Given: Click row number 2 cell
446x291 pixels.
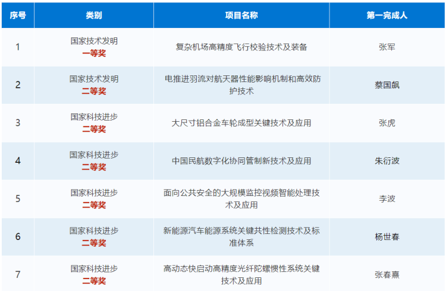Looking at the screenshot, I should (x=18, y=85).
